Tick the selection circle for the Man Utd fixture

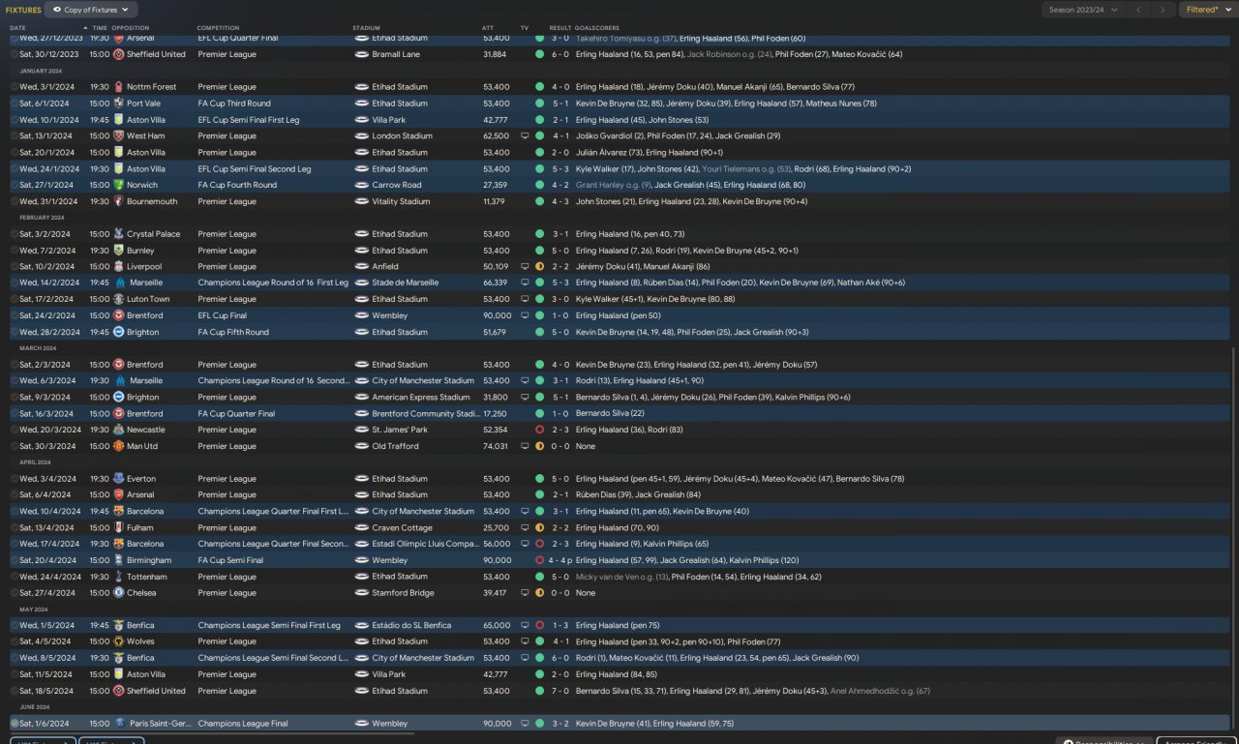pos(15,446)
